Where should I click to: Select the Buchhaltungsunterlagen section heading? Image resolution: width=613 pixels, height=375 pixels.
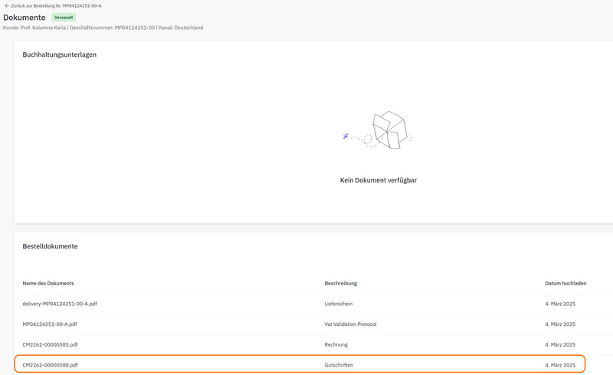[59, 54]
